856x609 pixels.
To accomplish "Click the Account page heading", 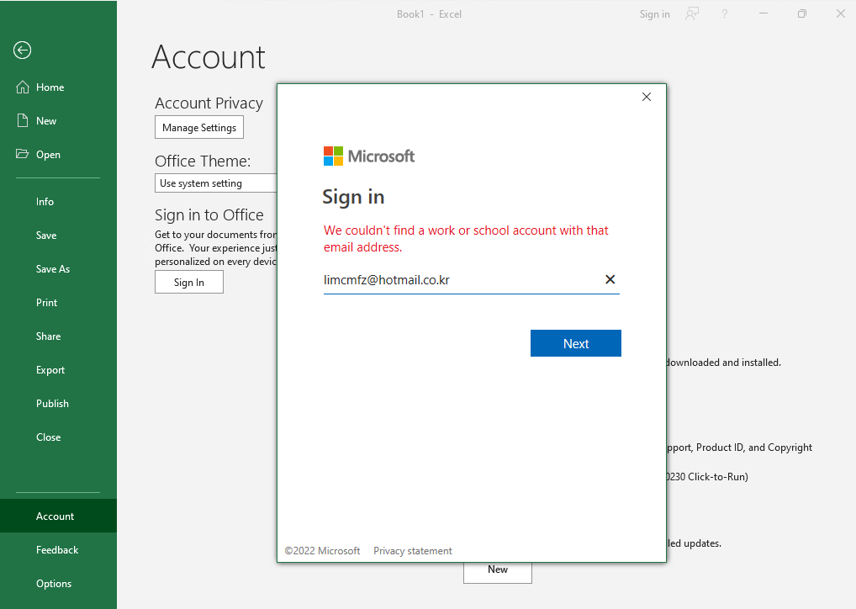I will [x=208, y=57].
